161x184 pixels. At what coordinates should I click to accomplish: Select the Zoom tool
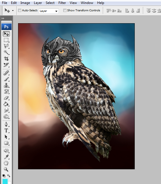6,169
